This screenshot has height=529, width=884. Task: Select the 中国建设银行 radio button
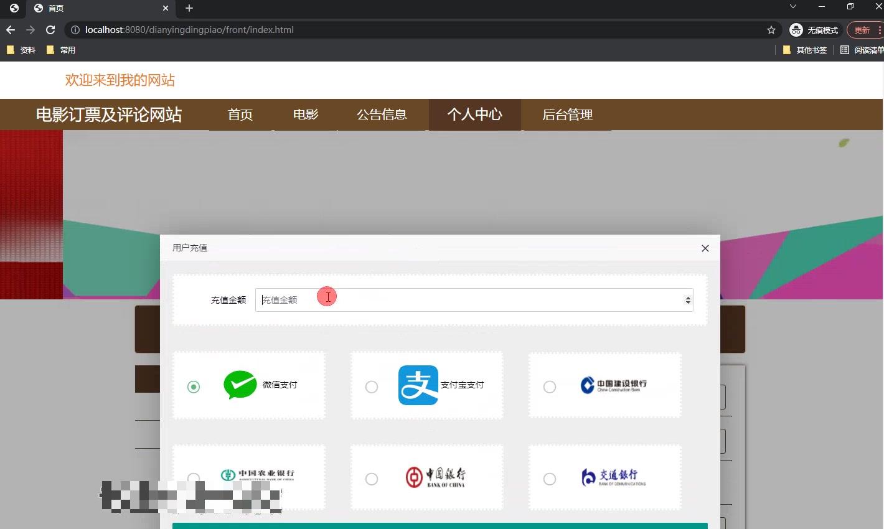(x=550, y=387)
